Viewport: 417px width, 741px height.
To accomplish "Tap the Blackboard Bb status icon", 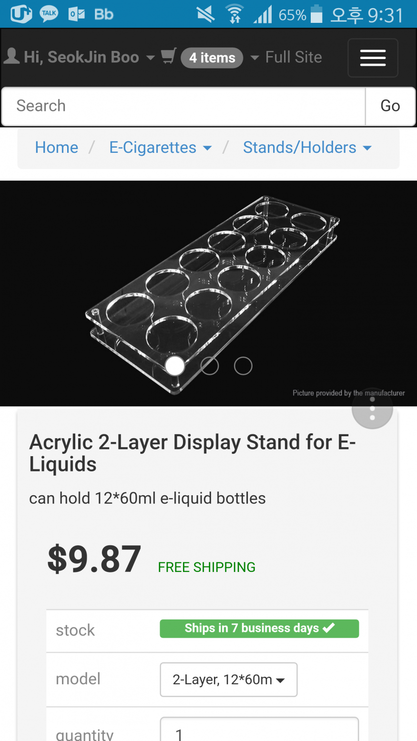I will point(103,14).
